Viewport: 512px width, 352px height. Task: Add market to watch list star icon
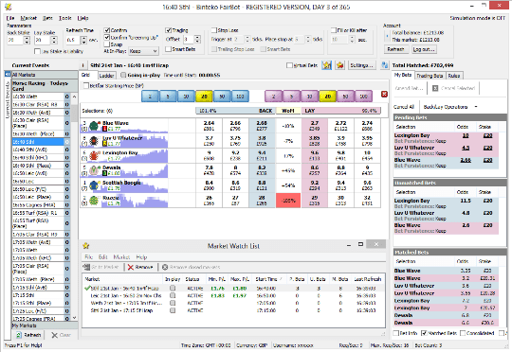tap(326, 65)
